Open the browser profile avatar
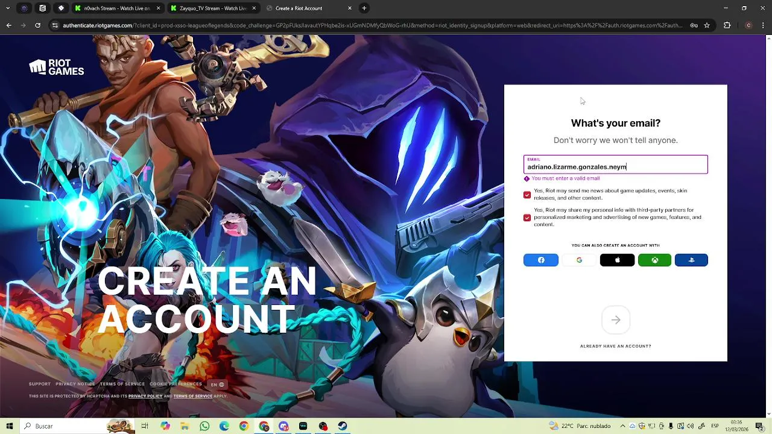Image resolution: width=772 pixels, height=434 pixels. (748, 25)
